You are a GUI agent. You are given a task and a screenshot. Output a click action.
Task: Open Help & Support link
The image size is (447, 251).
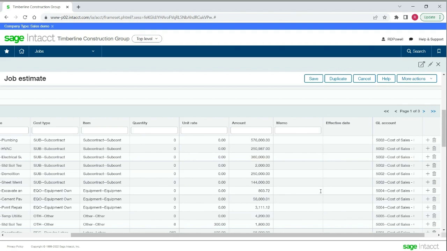click(x=431, y=39)
